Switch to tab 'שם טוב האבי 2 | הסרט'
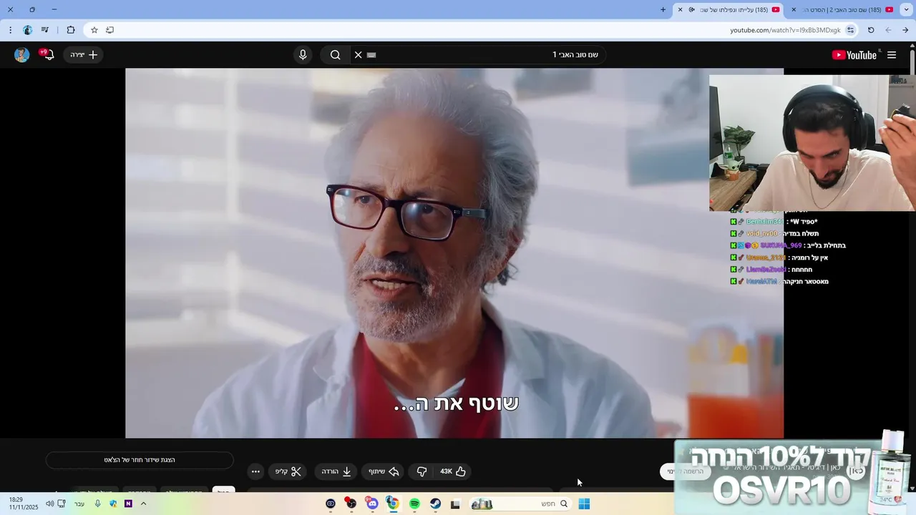Viewport: 916px width, 515px height. 844,9
